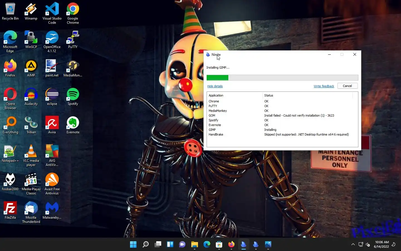Select the paint.net desktop icon
This screenshot has width=401, height=251.
[52, 68]
